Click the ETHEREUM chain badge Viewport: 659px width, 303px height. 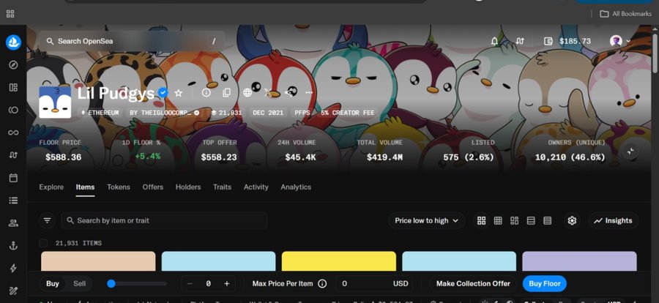click(100, 113)
